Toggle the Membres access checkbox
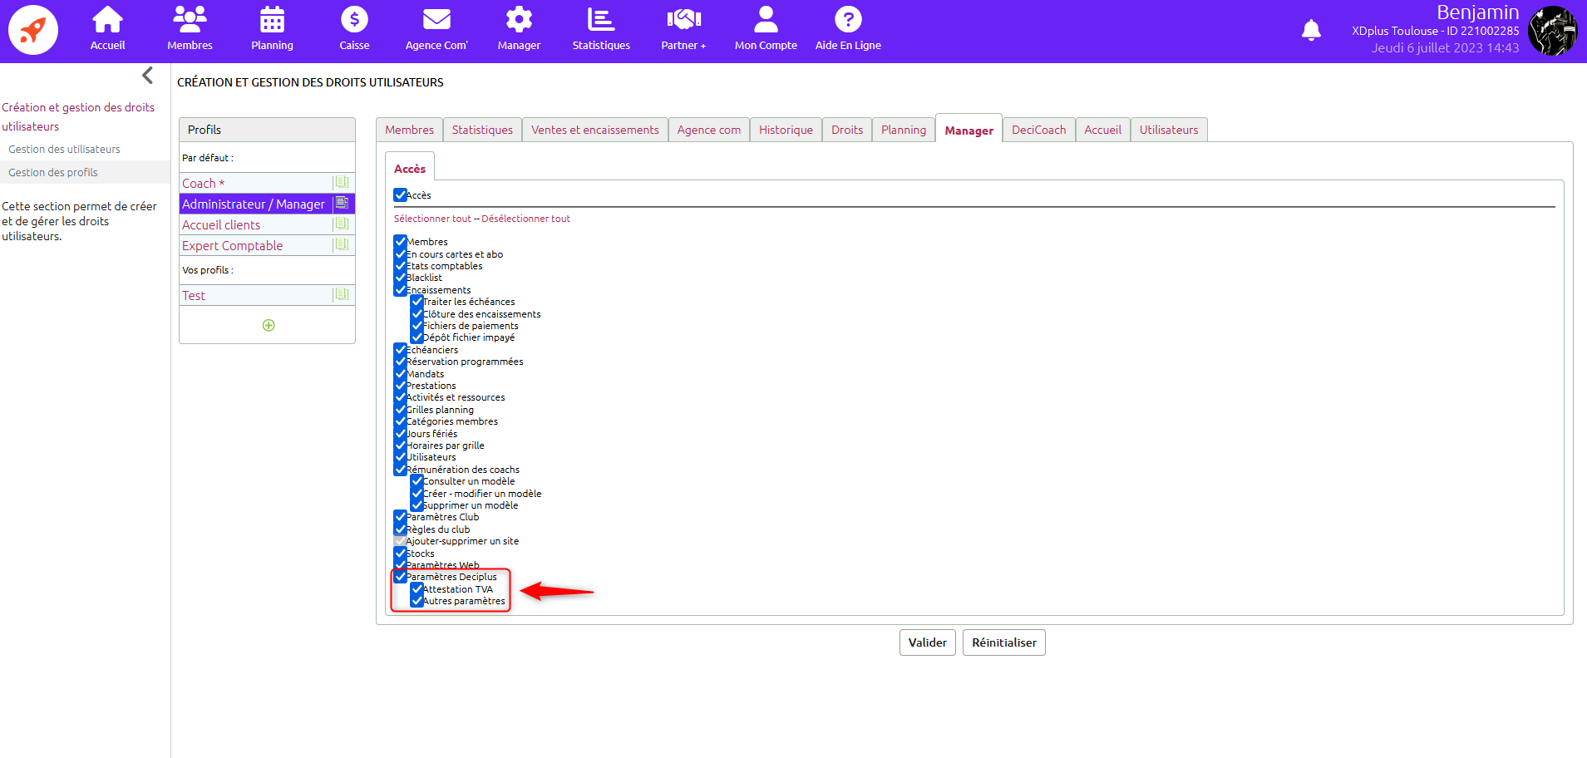Screen dimensions: 1587x758 pos(401,242)
